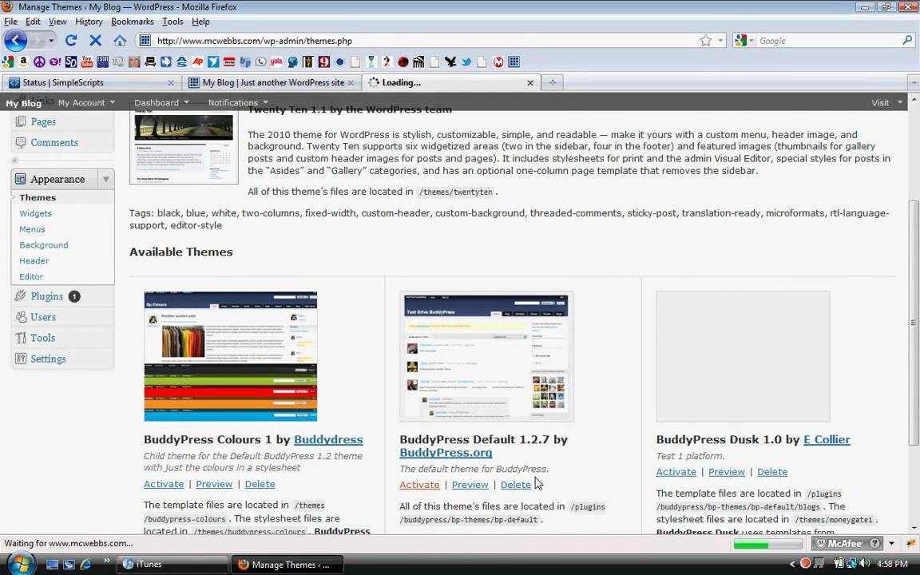The height and width of the screenshot is (575, 920).
Task: Click the Plugins sidebar icon
Action: tap(21, 295)
